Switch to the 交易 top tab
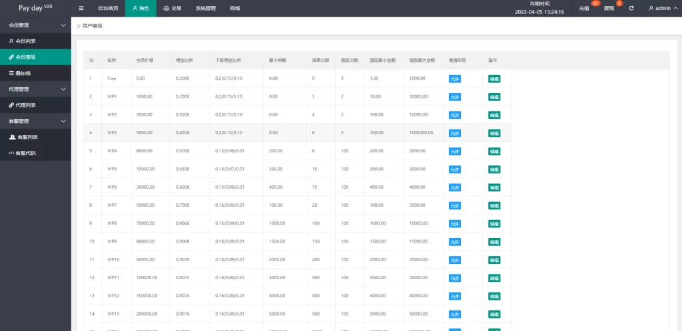Image resolution: width=682 pixels, height=331 pixels. pos(172,9)
